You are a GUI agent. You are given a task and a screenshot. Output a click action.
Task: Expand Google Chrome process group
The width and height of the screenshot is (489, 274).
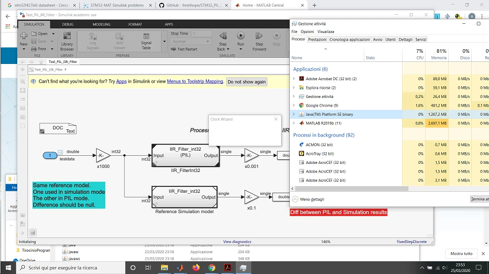coord(294,105)
